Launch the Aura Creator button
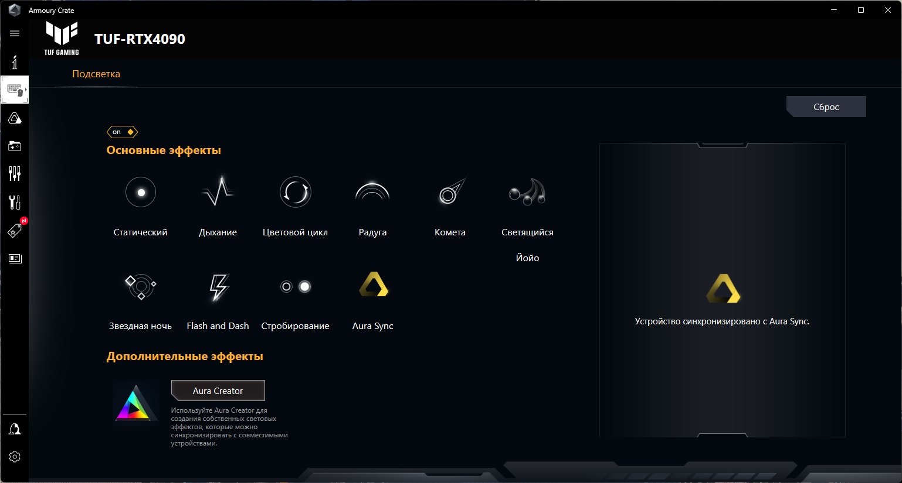This screenshot has width=902, height=483. pos(218,390)
